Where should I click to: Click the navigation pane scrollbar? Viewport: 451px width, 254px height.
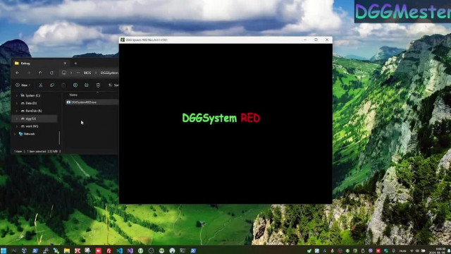59,138
